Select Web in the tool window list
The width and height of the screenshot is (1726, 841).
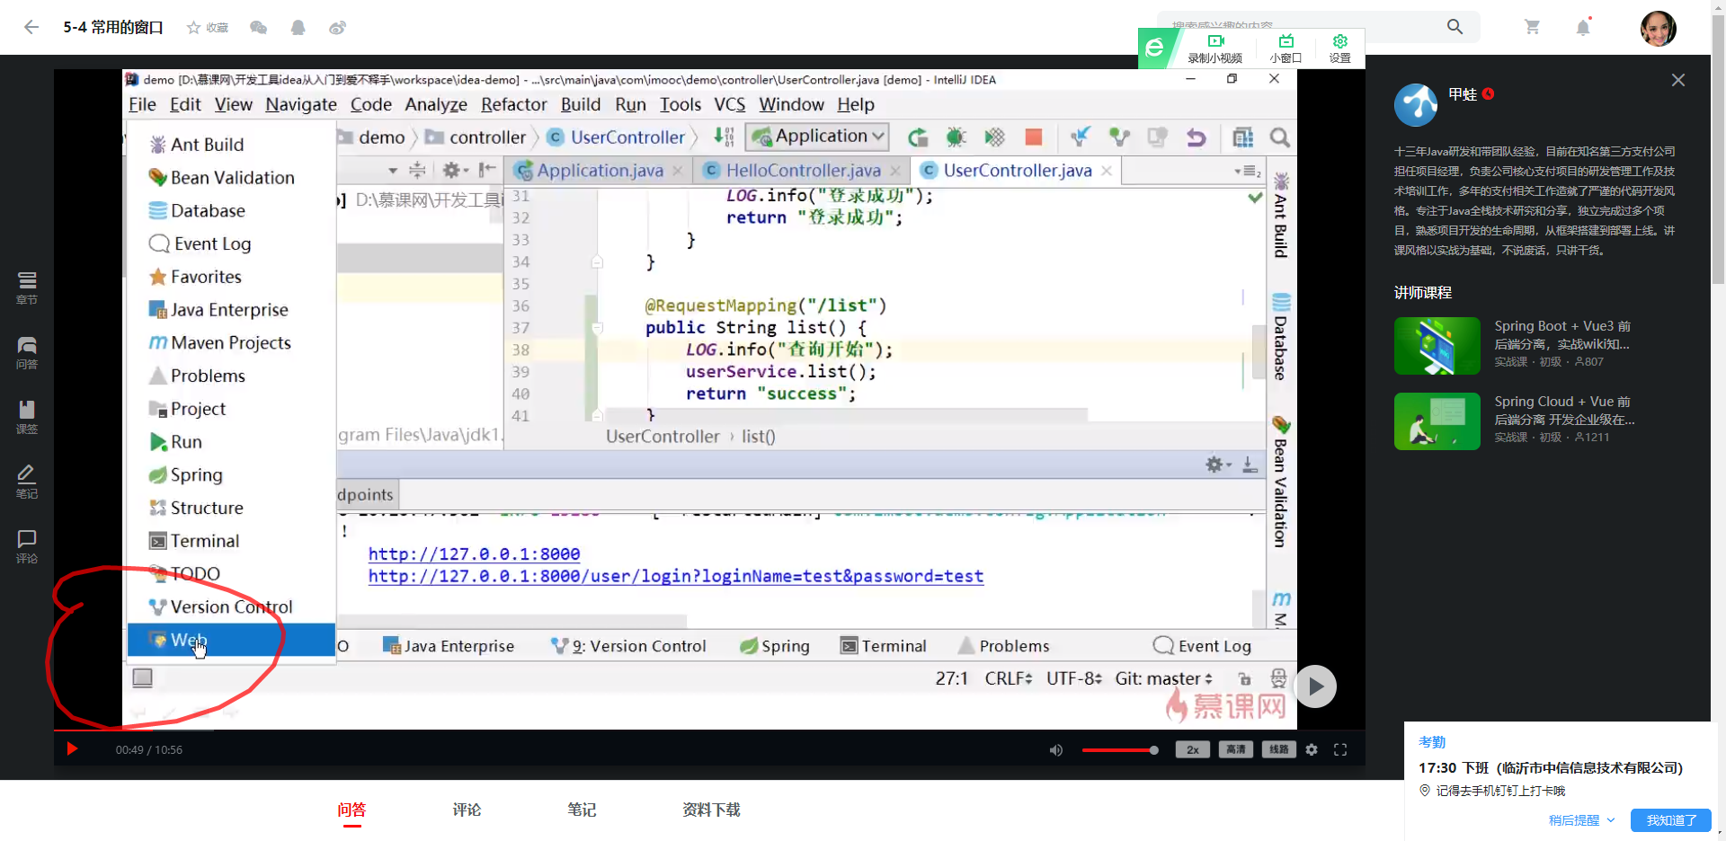tap(231, 640)
